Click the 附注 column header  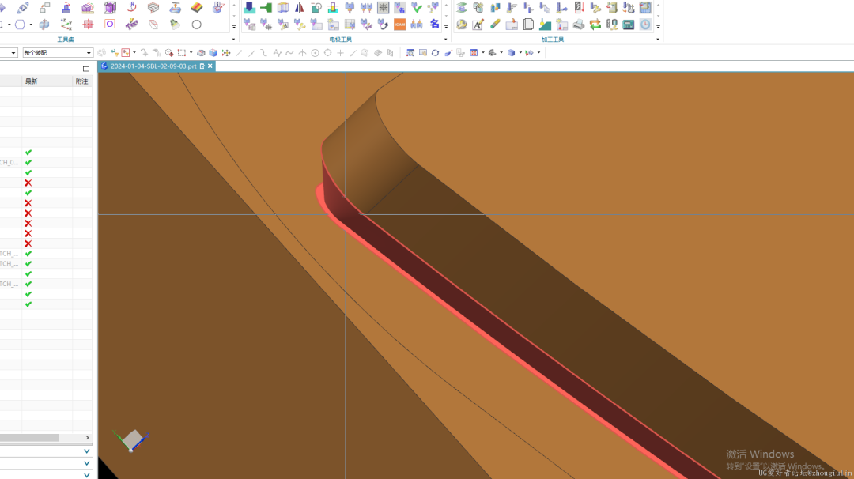(81, 81)
